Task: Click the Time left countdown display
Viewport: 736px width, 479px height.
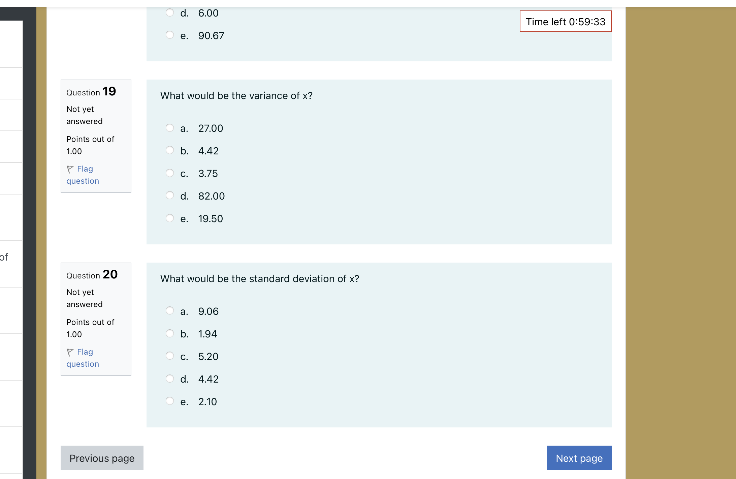Action: pyautogui.click(x=566, y=22)
